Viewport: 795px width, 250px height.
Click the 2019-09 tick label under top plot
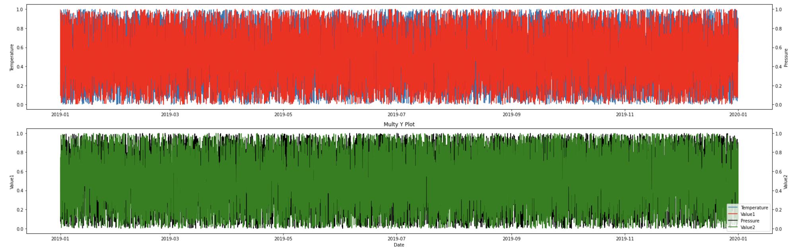[x=512, y=114]
